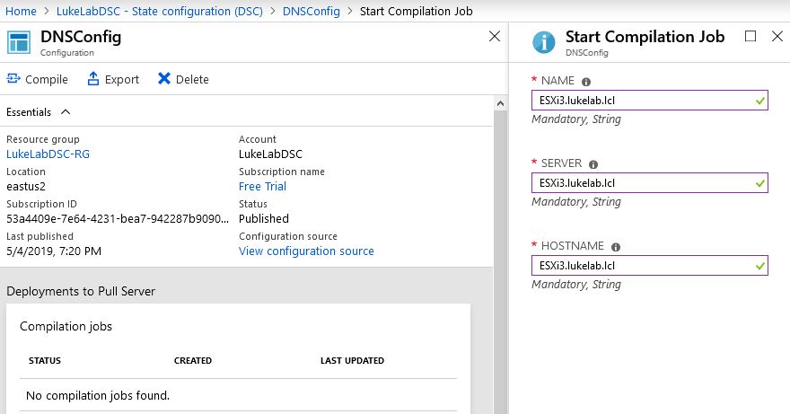Viewport: 790px width, 414px height.
Task: Click the Delete X icon
Action: click(163, 79)
